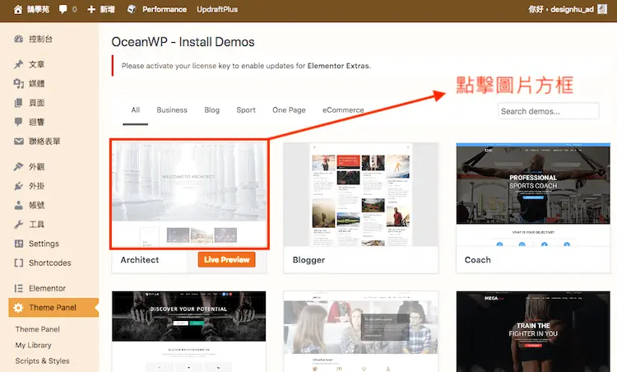Open the 頁面 pages icon
The width and height of the screenshot is (617, 372).
coord(18,103)
